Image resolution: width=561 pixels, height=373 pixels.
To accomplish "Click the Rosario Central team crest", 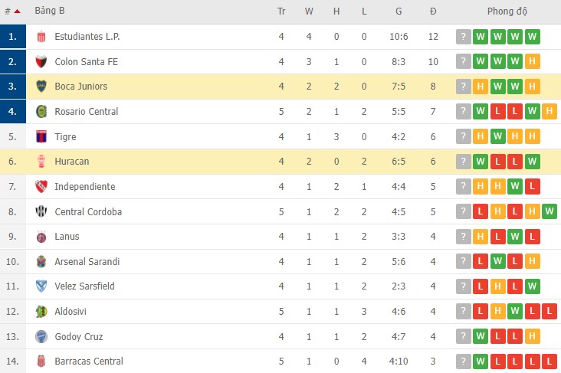I will 41,112.
